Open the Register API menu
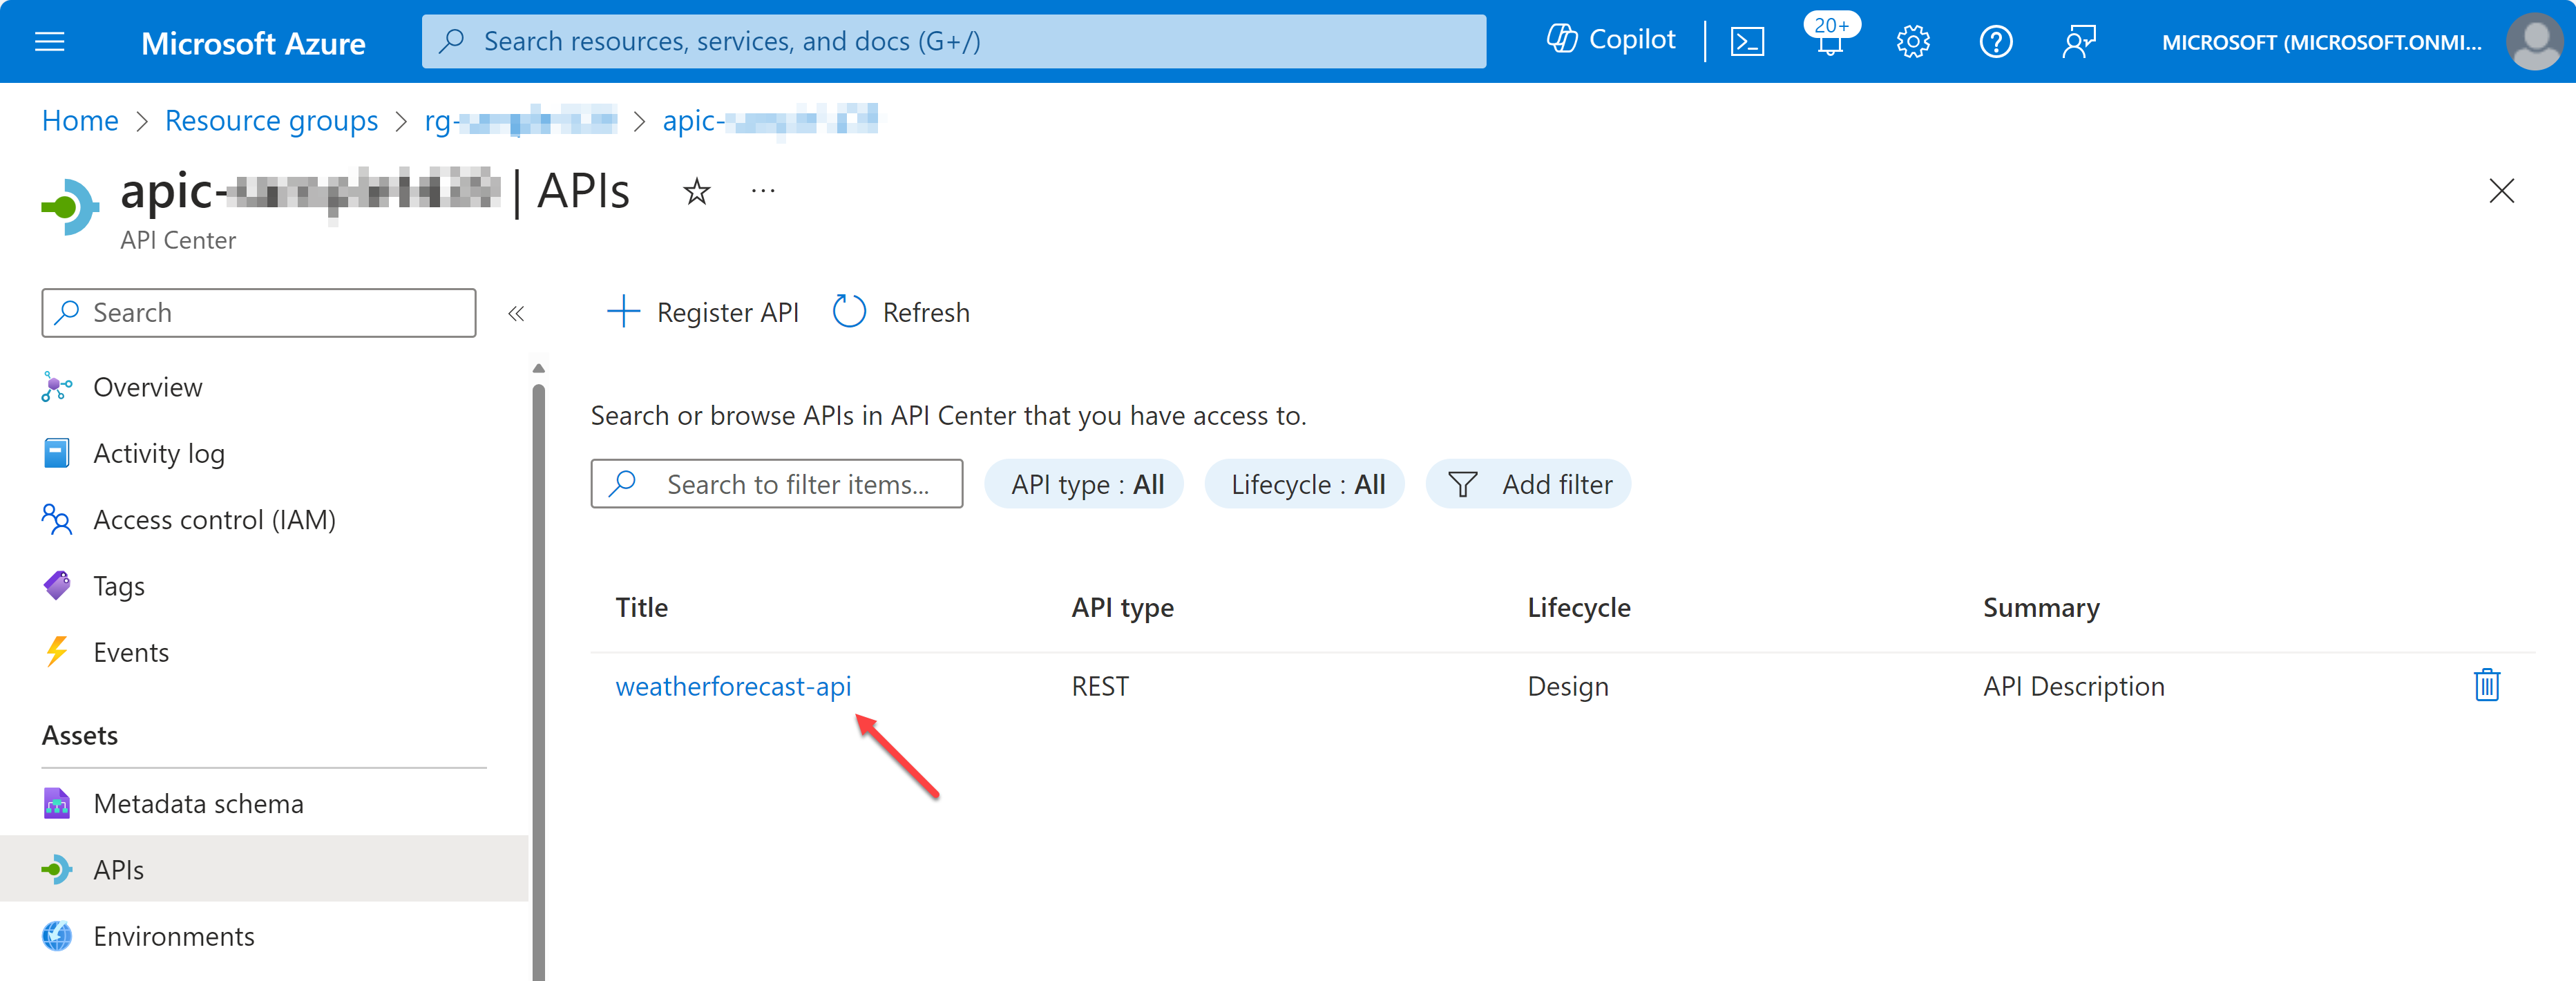This screenshot has width=2576, height=981. pos(709,312)
